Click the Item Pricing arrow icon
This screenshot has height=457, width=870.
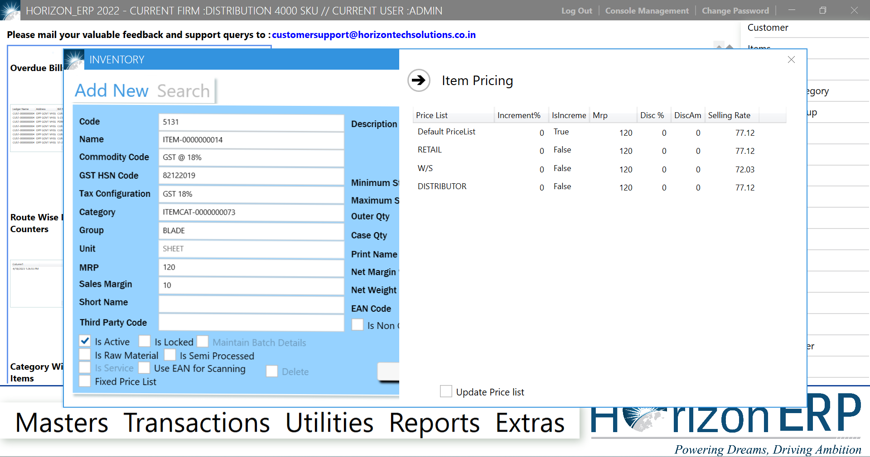[x=418, y=81]
